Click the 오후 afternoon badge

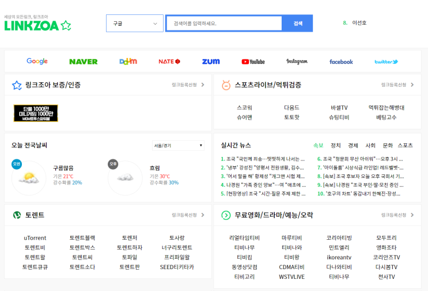point(113,164)
